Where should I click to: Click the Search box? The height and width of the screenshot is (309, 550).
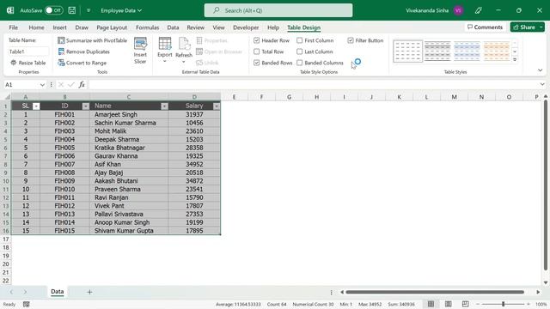[x=278, y=10]
